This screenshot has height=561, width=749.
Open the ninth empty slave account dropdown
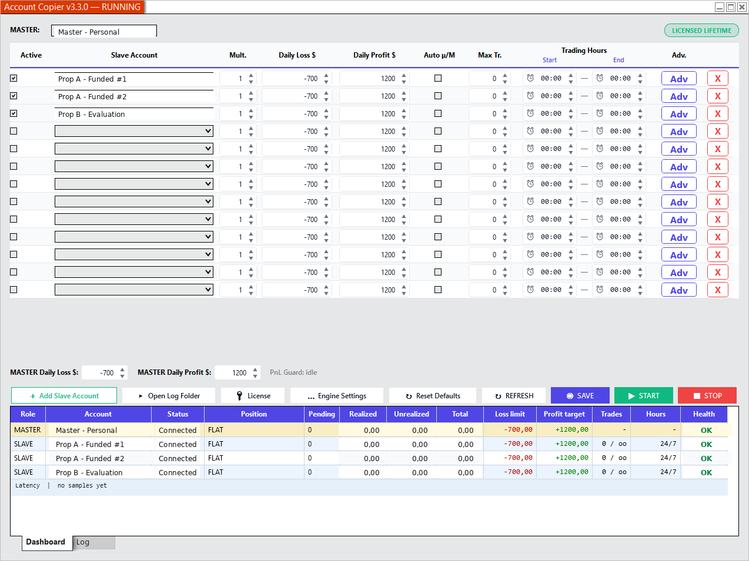coord(134,272)
